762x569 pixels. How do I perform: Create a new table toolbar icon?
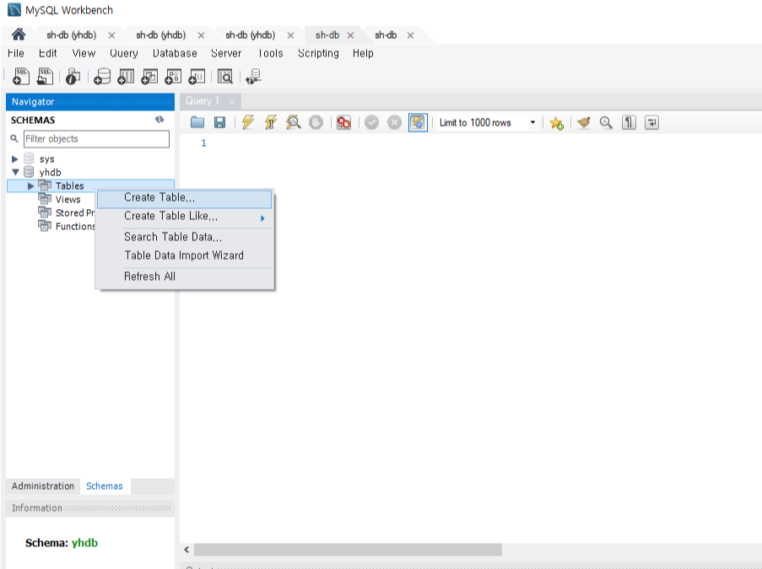click(x=126, y=76)
